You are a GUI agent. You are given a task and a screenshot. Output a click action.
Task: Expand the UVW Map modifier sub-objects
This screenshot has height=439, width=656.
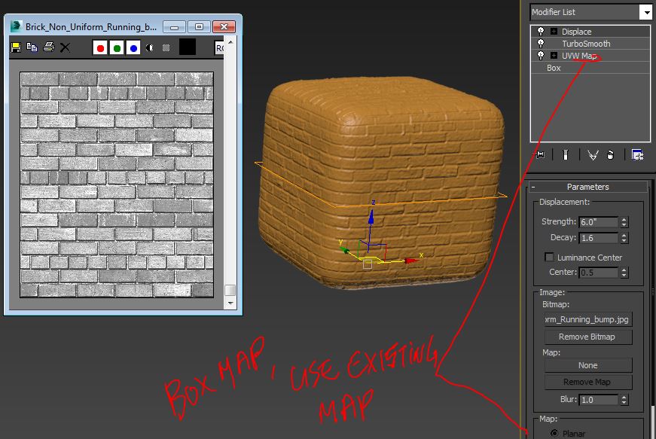click(554, 56)
